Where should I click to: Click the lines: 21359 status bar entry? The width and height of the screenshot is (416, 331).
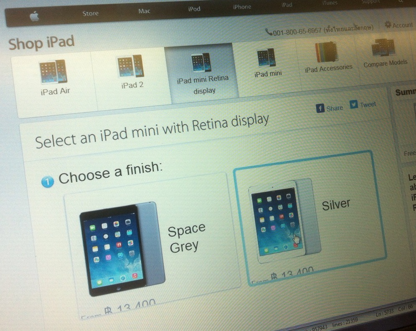pos(345,323)
